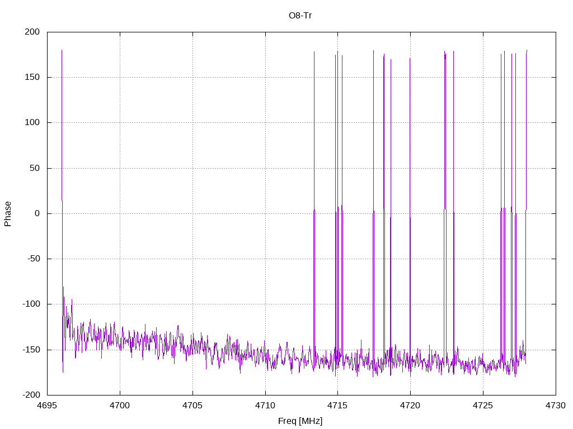Click the y-axis tick label -200
The height and width of the screenshot is (429, 573).
pos(31,395)
